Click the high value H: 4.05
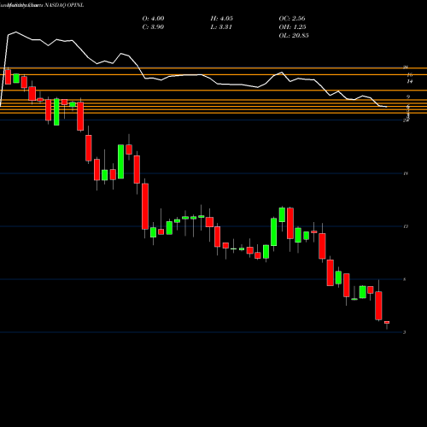The width and height of the screenshot is (427, 427). click(x=221, y=19)
